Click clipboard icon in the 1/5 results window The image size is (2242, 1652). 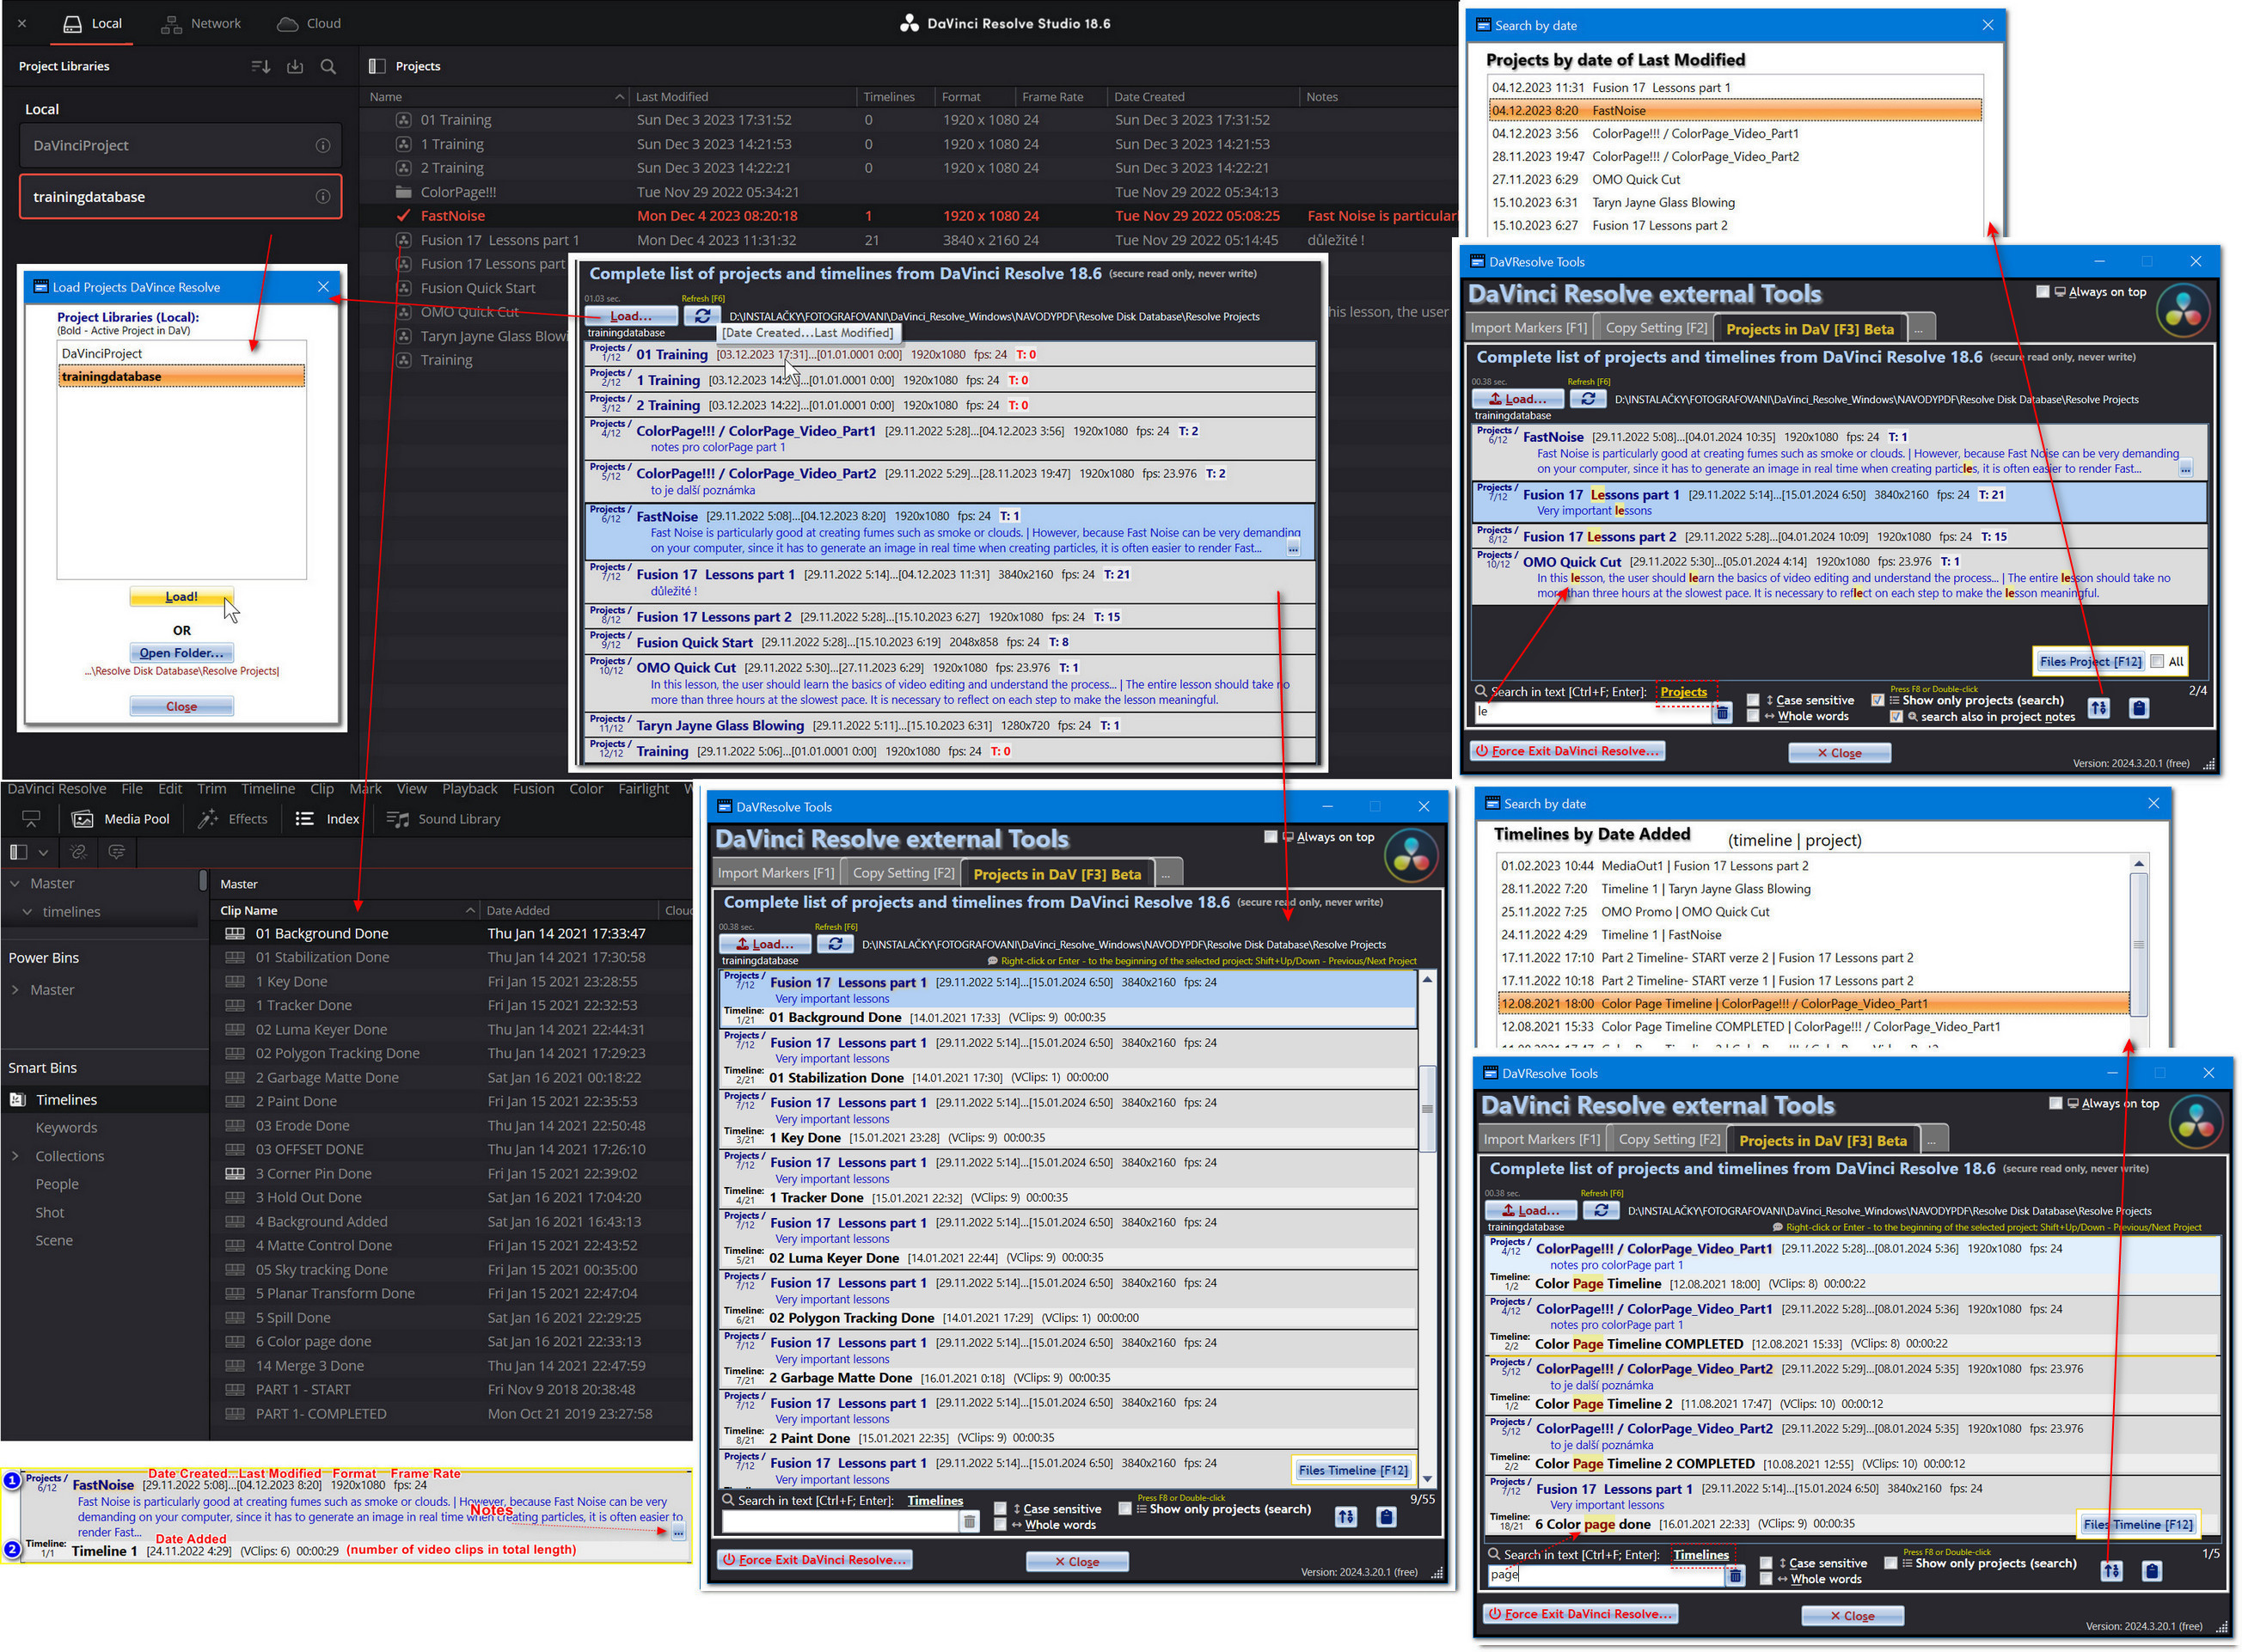2152,1571
